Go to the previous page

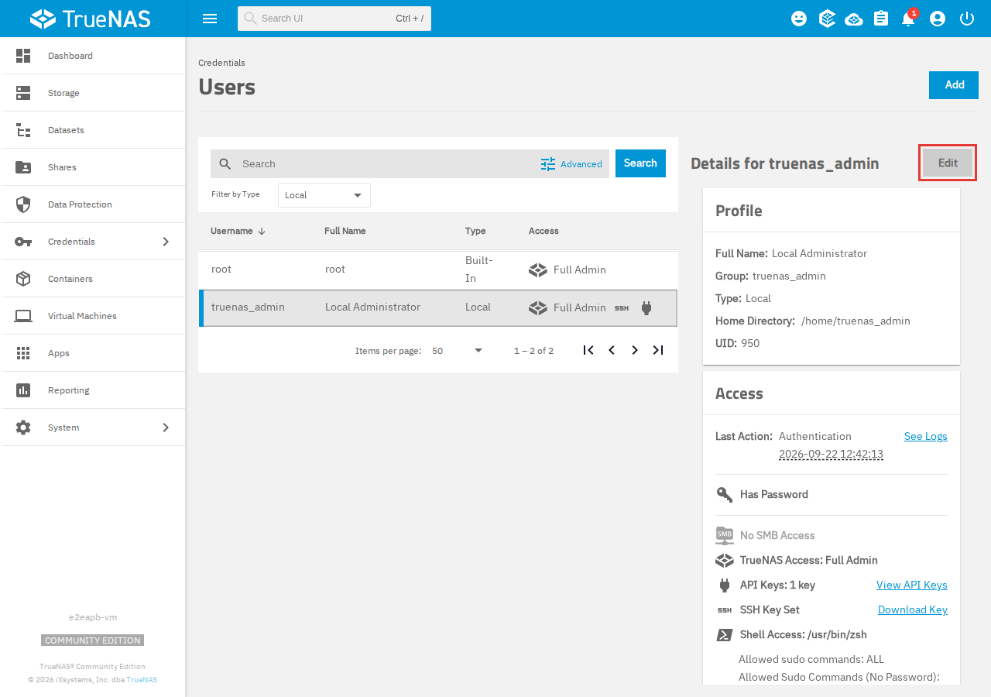612,350
